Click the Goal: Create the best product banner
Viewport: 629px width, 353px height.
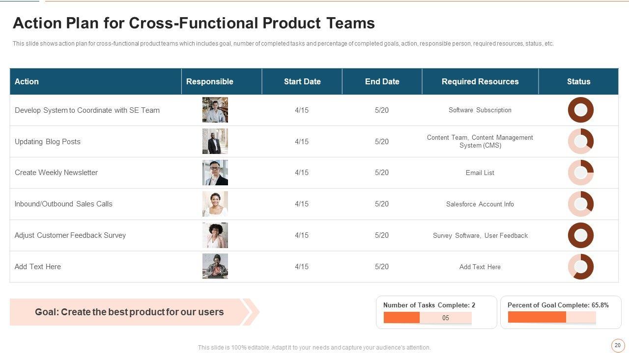pos(129,312)
